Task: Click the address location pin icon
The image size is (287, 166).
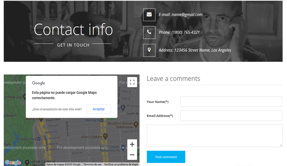Action: tap(149, 50)
